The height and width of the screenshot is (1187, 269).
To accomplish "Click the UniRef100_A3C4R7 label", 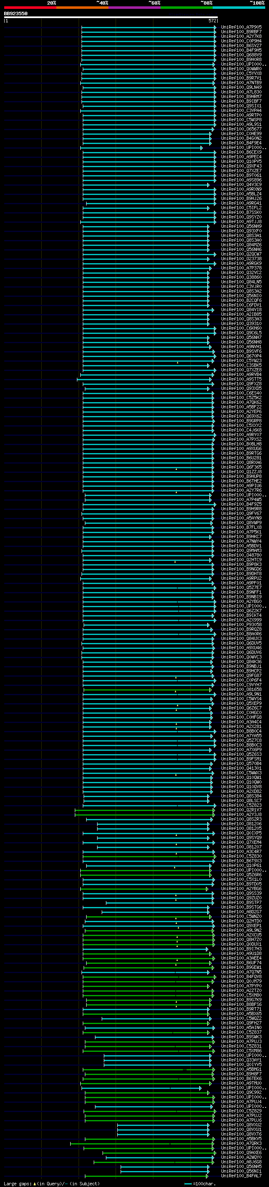I will 241,851.
